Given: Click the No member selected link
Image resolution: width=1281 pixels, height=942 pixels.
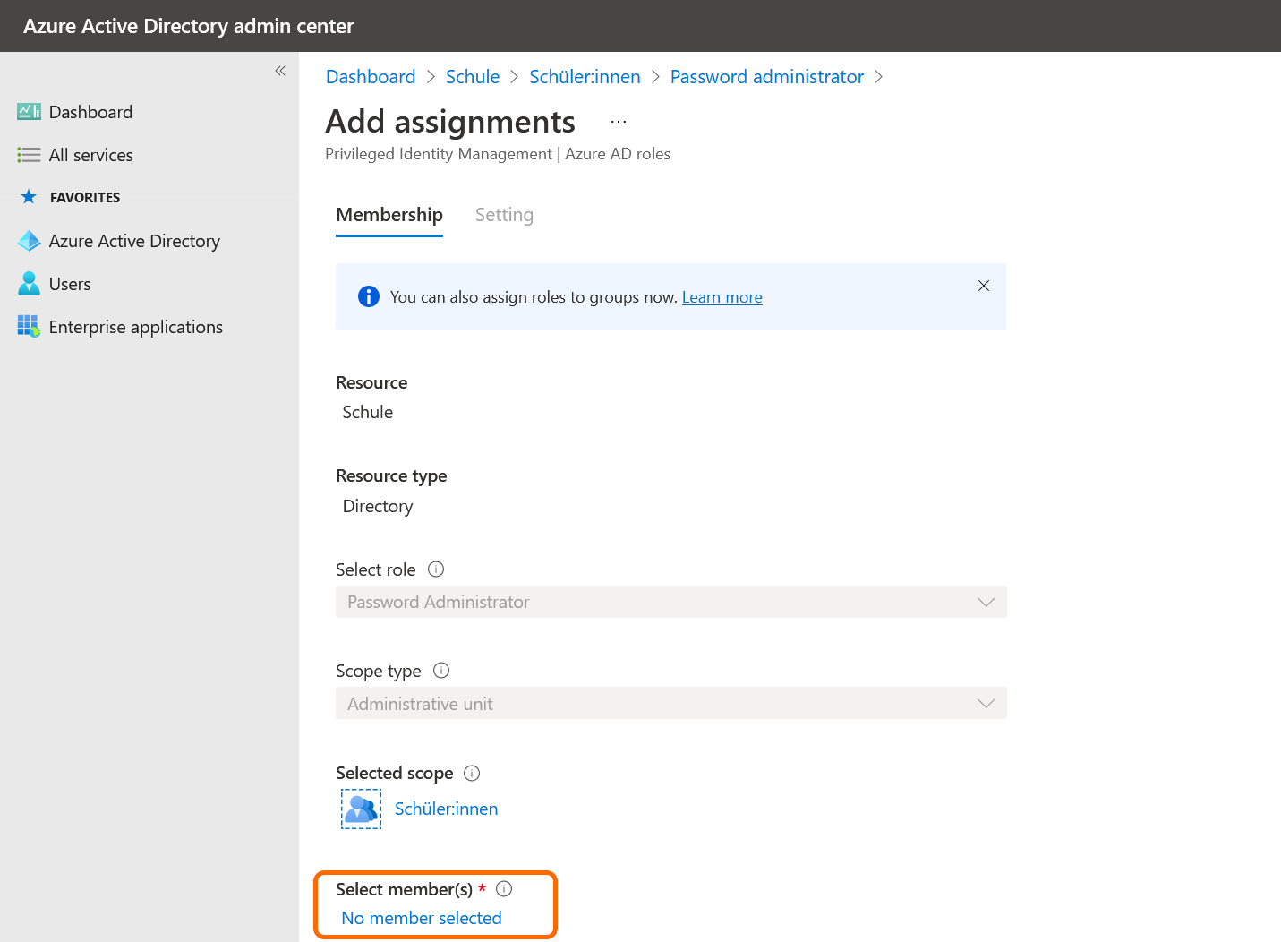Looking at the screenshot, I should tap(422, 918).
